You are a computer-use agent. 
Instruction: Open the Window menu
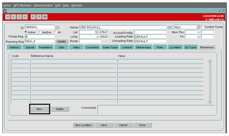click(77, 6)
